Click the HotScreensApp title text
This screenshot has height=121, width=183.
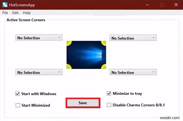click(22, 5)
